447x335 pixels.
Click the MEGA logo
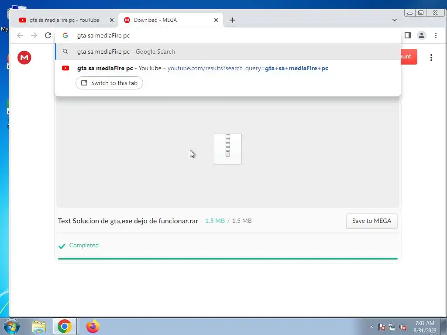(x=24, y=58)
